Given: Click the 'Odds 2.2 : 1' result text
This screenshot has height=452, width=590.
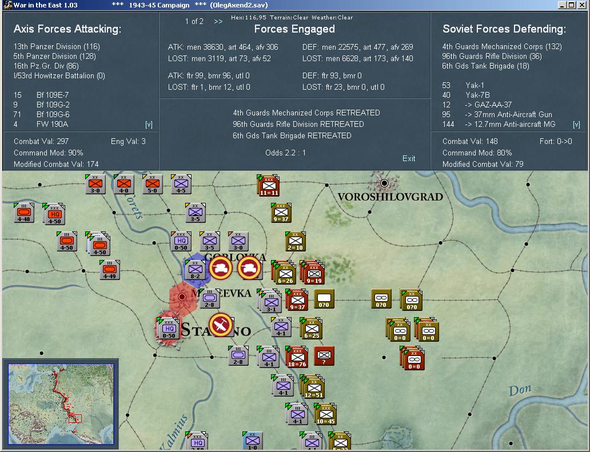Looking at the screenshot, I should coord(286,153).
